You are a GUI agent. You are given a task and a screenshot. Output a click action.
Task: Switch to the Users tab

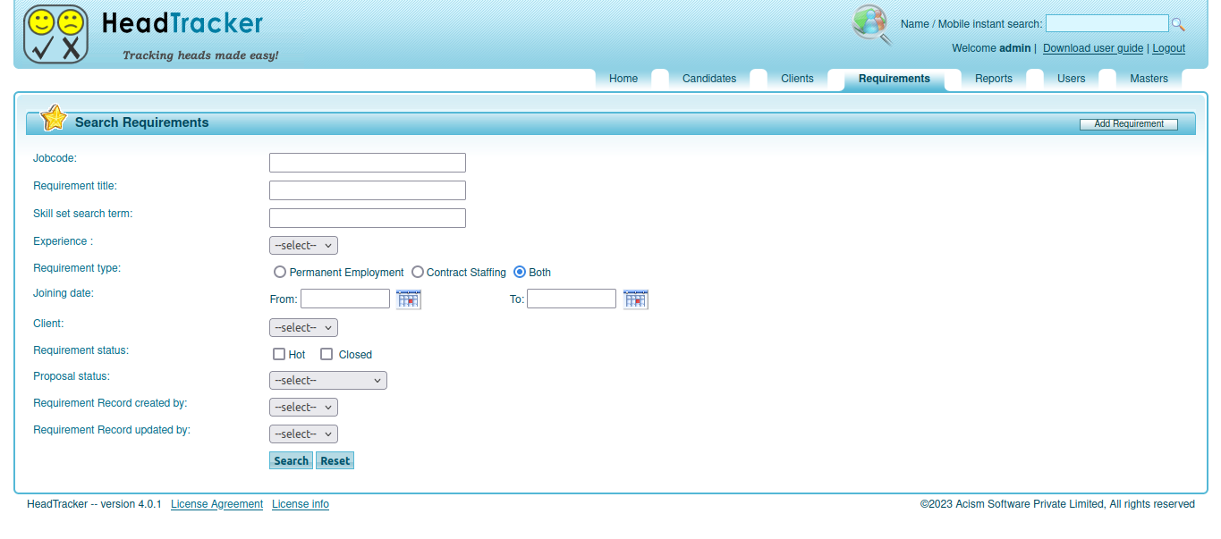point(1071,79)
